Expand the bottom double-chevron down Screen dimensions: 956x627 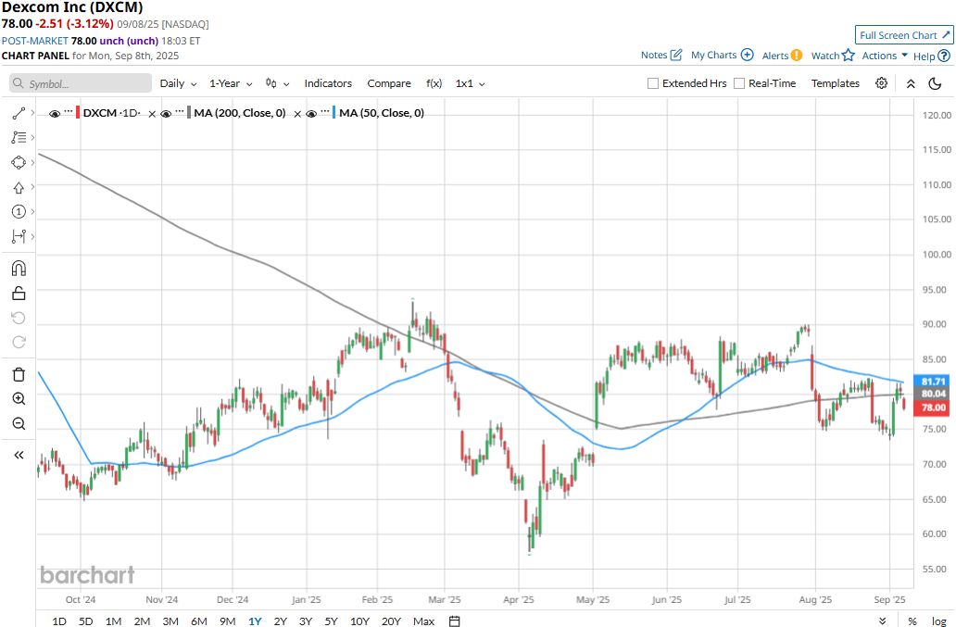[x=882, y=621]
